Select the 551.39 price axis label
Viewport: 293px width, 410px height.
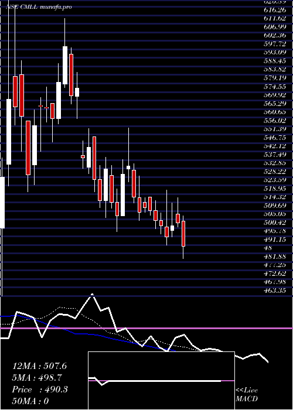click(x=275, y=129)
